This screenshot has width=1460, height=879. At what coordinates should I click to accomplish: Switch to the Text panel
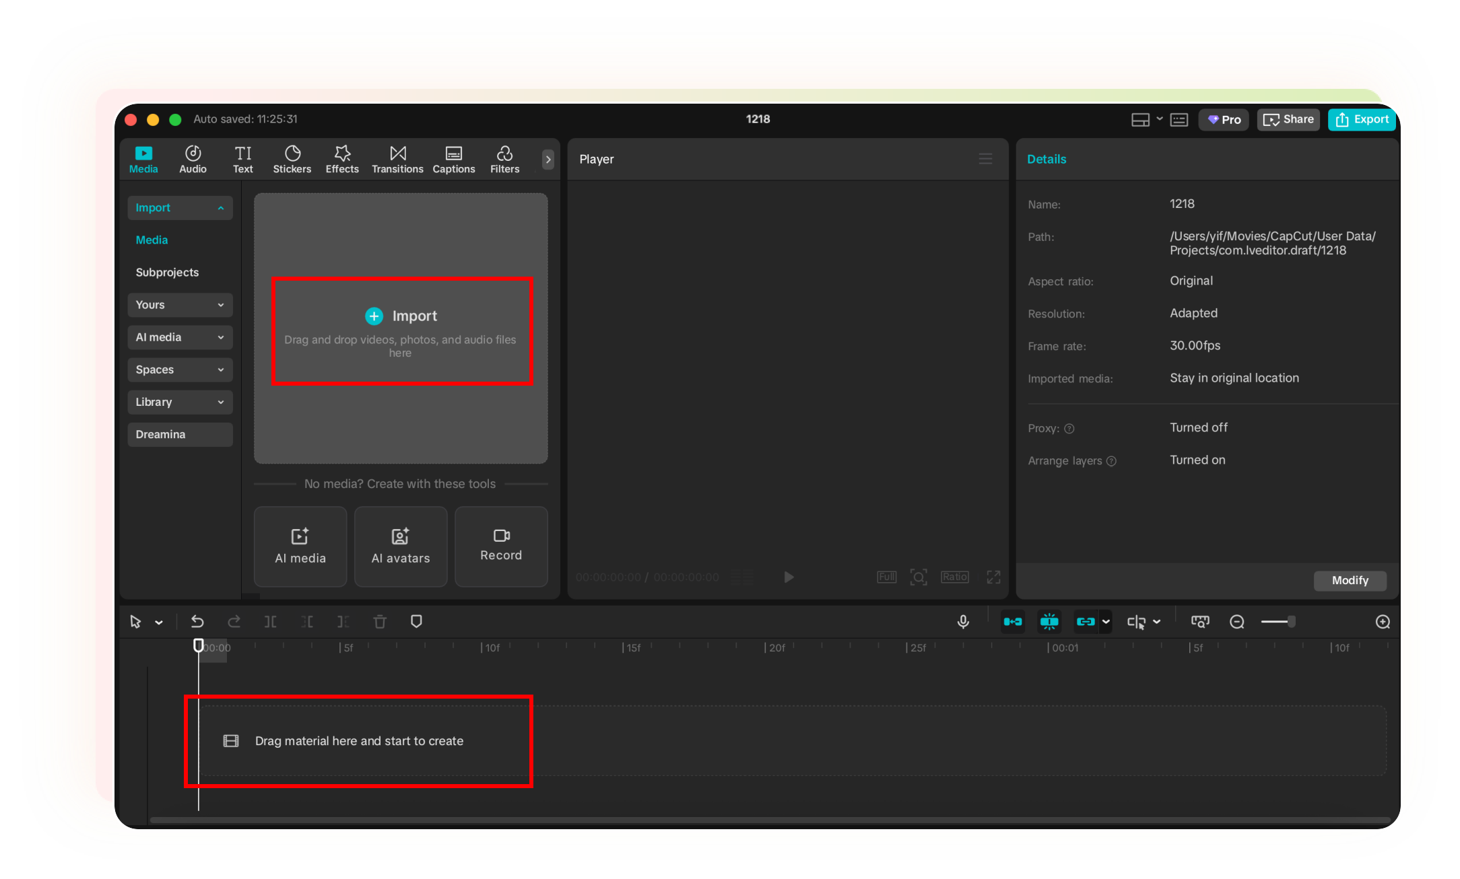click(x=242, y=159)
